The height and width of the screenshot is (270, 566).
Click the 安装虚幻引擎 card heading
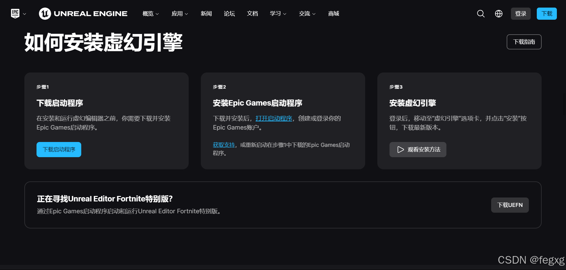[413, 103]
